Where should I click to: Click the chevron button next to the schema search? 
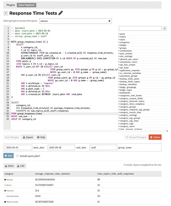point(164,28)
